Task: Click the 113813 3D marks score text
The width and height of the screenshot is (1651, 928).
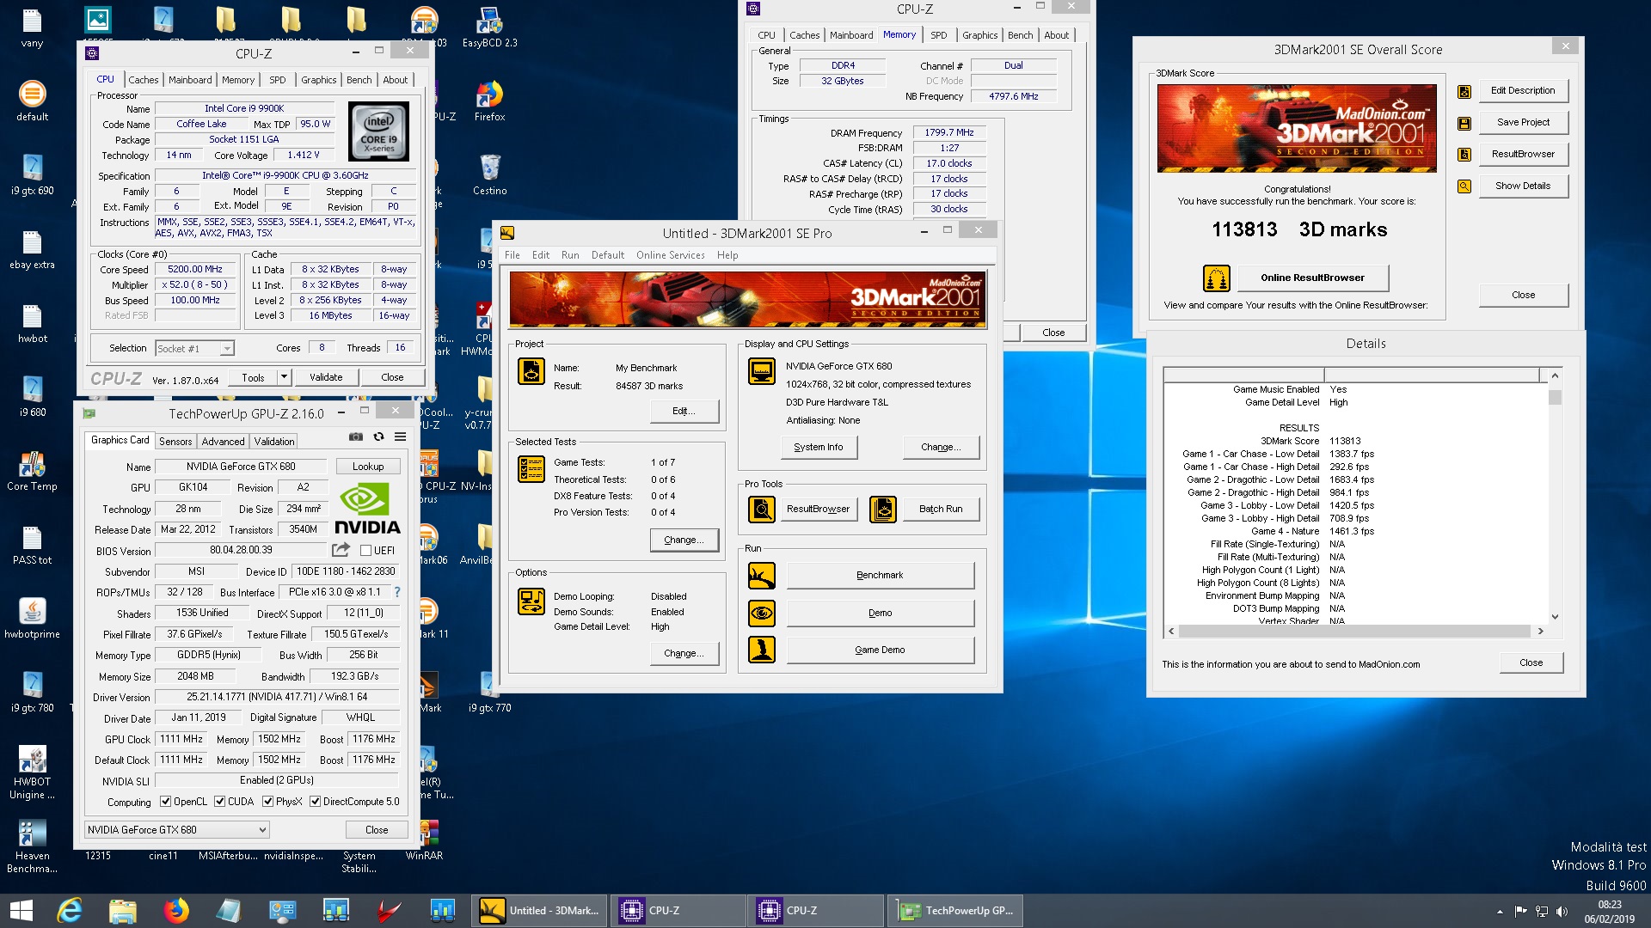Action: pyautogui.click(x=1299, y=229)
